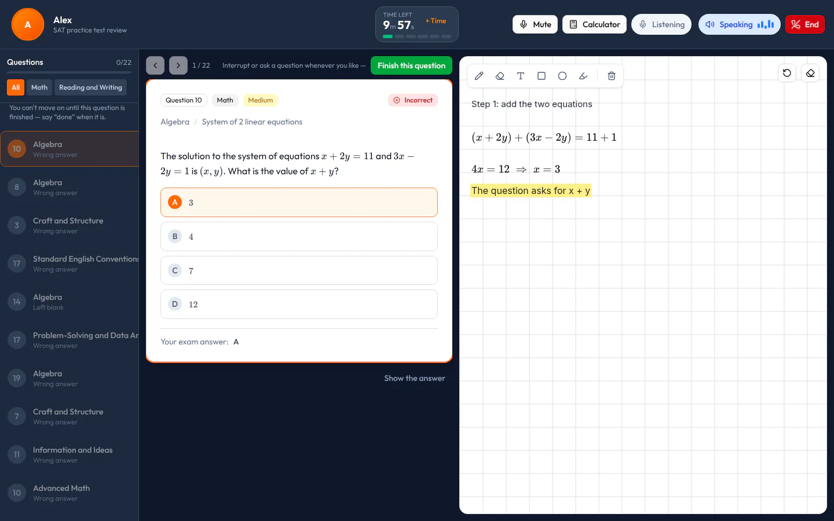Select the rectangle shape tool
Viewport: 834px width, 521px height.
click(542, 76)
